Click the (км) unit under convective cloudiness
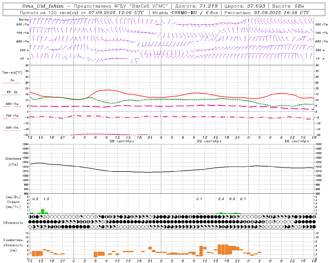Screen dimensions: 329x263 [13, 250]
